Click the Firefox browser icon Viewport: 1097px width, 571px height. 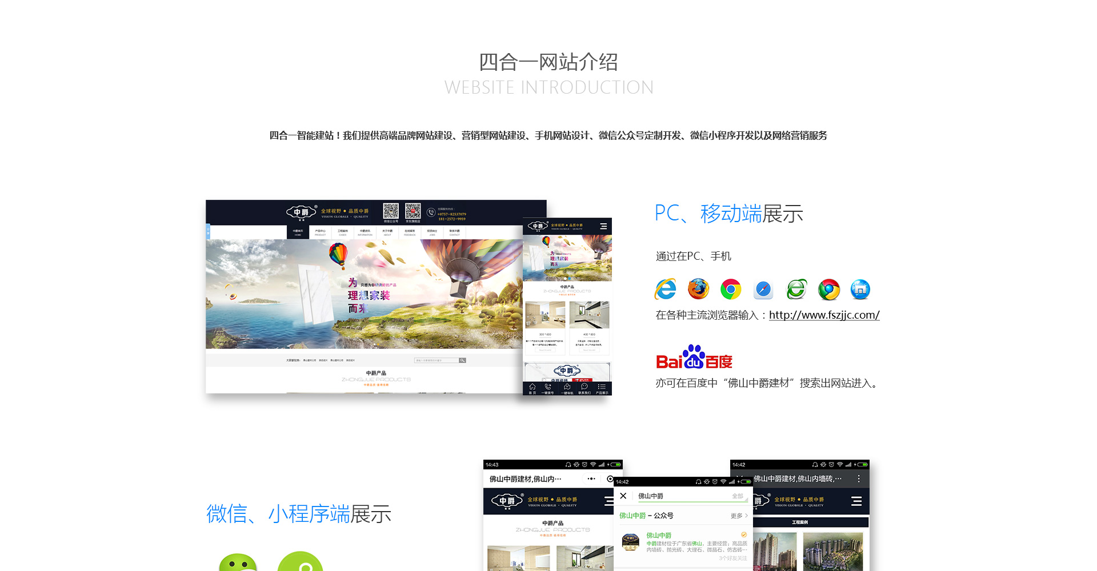click(x=698, y=289)
